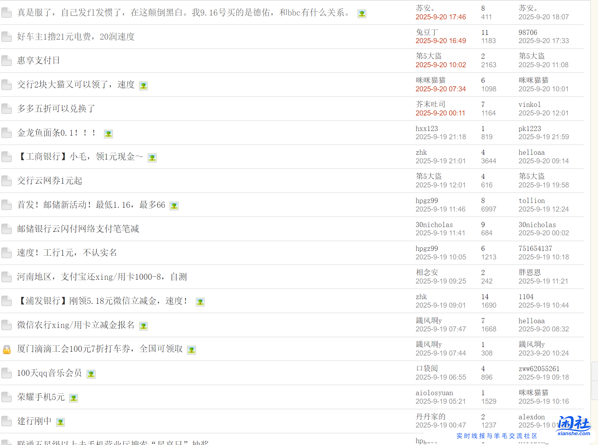Open thread 速度！工行1元，不认实名
598x445 pixels.
(x=67, y=253)
